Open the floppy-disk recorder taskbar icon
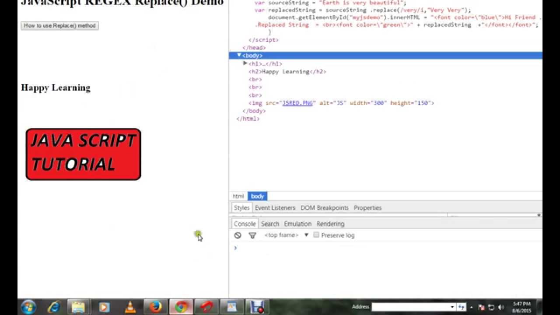Screen dimensions: 560x315 [x=257, y=307]
